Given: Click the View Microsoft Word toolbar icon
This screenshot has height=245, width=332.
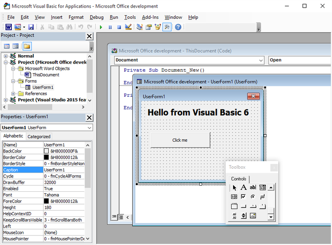Looking at the screenshot, I should (x=9, y=27).
